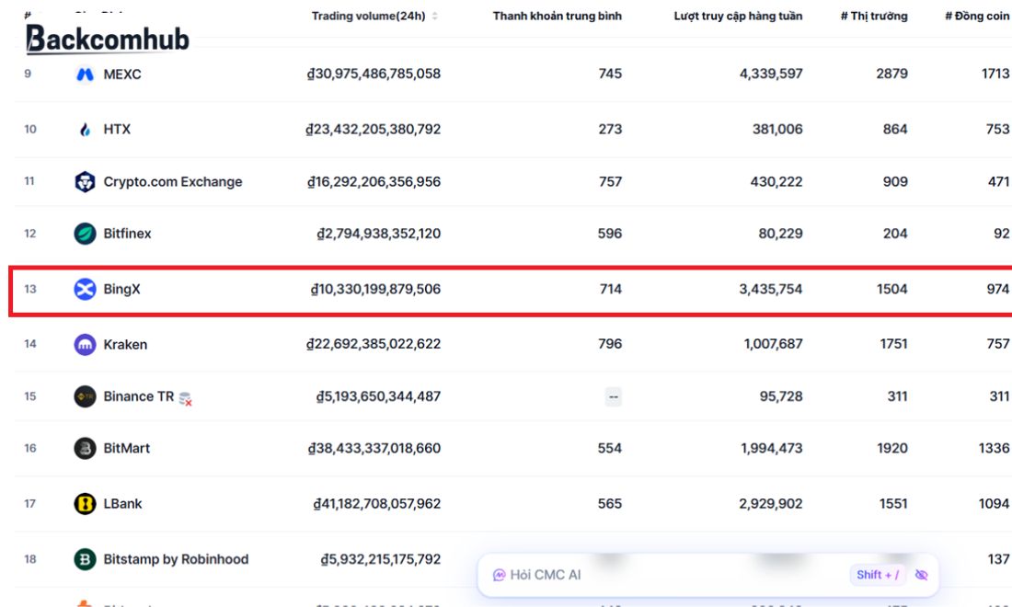
Task: Open the Bitstamp by Robinhood link
Action: (177, 559)
